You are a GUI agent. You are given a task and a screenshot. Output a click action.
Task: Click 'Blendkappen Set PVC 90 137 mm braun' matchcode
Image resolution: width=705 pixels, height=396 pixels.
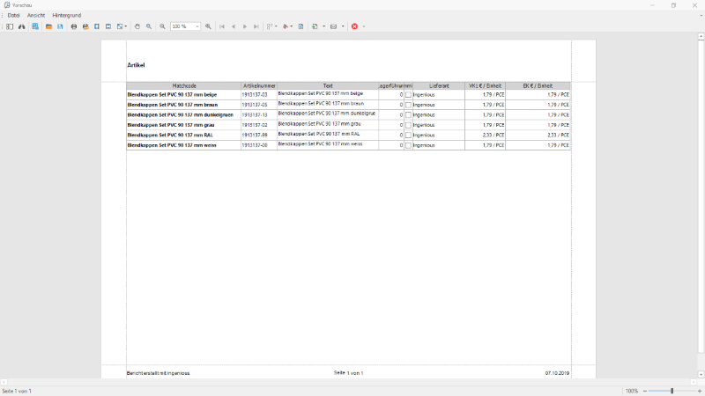coord(173,105)
